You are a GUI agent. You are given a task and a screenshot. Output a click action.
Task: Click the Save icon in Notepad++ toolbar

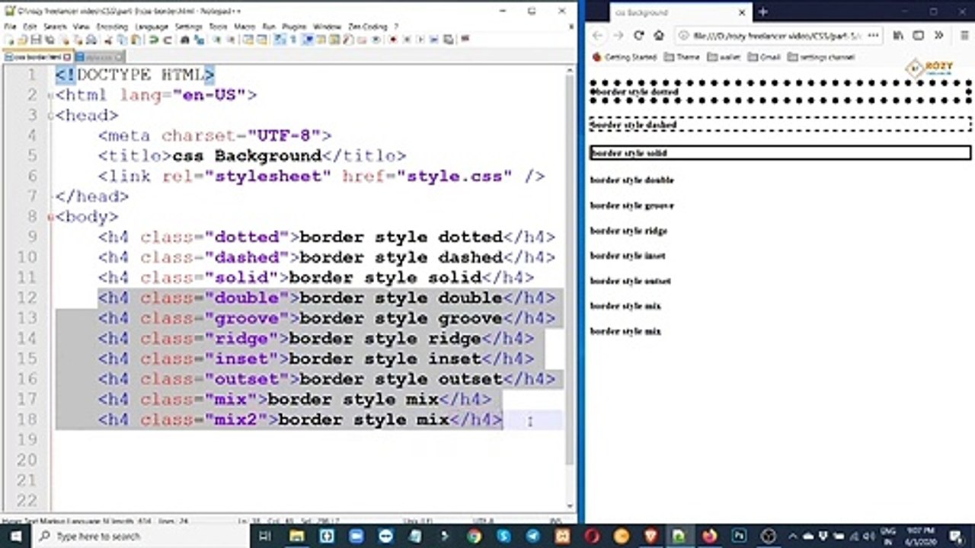pyautogui.click(x=36, y=40)
